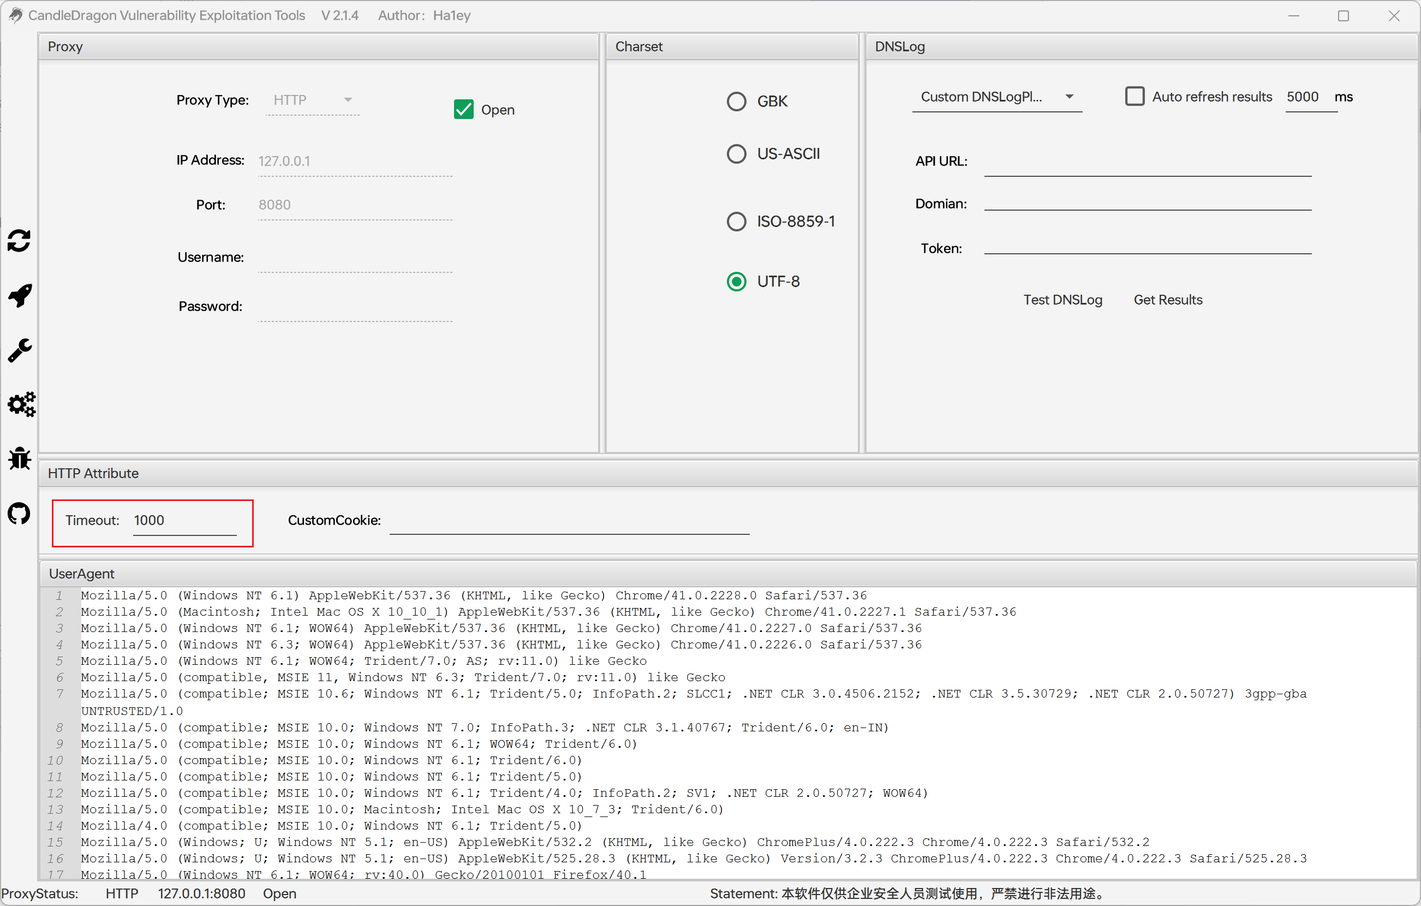Uncheck the proxy Open checkbox
The image size is (1421, 906).
[463, 110]
